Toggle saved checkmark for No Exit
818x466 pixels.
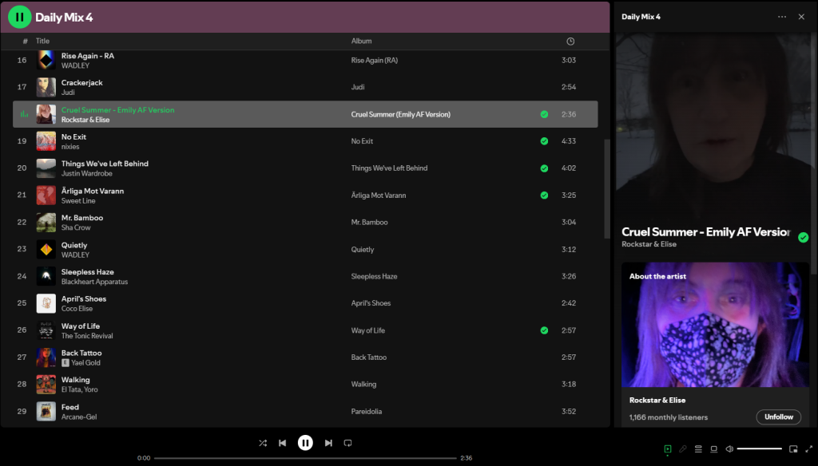544,141
